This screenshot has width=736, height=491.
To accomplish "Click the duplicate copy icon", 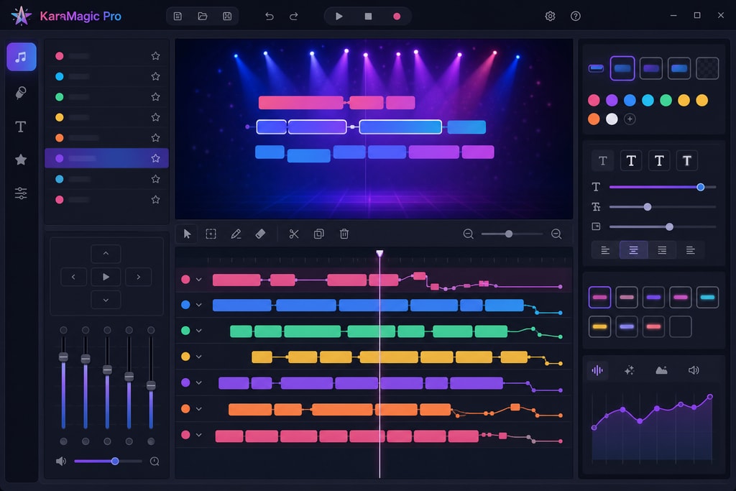I will click(318, 234).
